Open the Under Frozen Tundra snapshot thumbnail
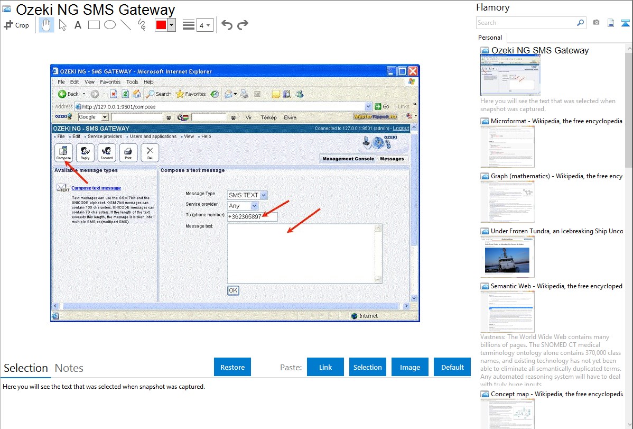 point(507,257)
